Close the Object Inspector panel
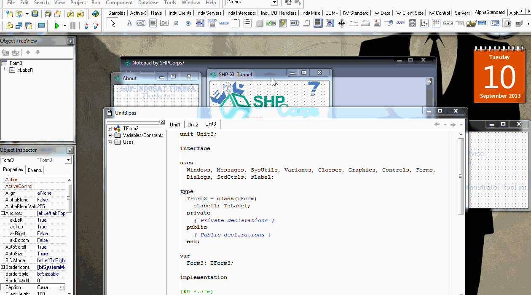The width and height of the screenshot is (531, 295). pos(70,150)
